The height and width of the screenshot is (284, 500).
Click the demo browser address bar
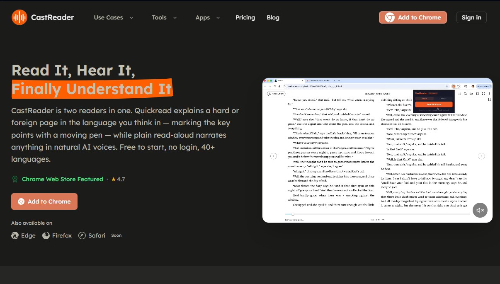pyautogui.click(x=366, y=86)
